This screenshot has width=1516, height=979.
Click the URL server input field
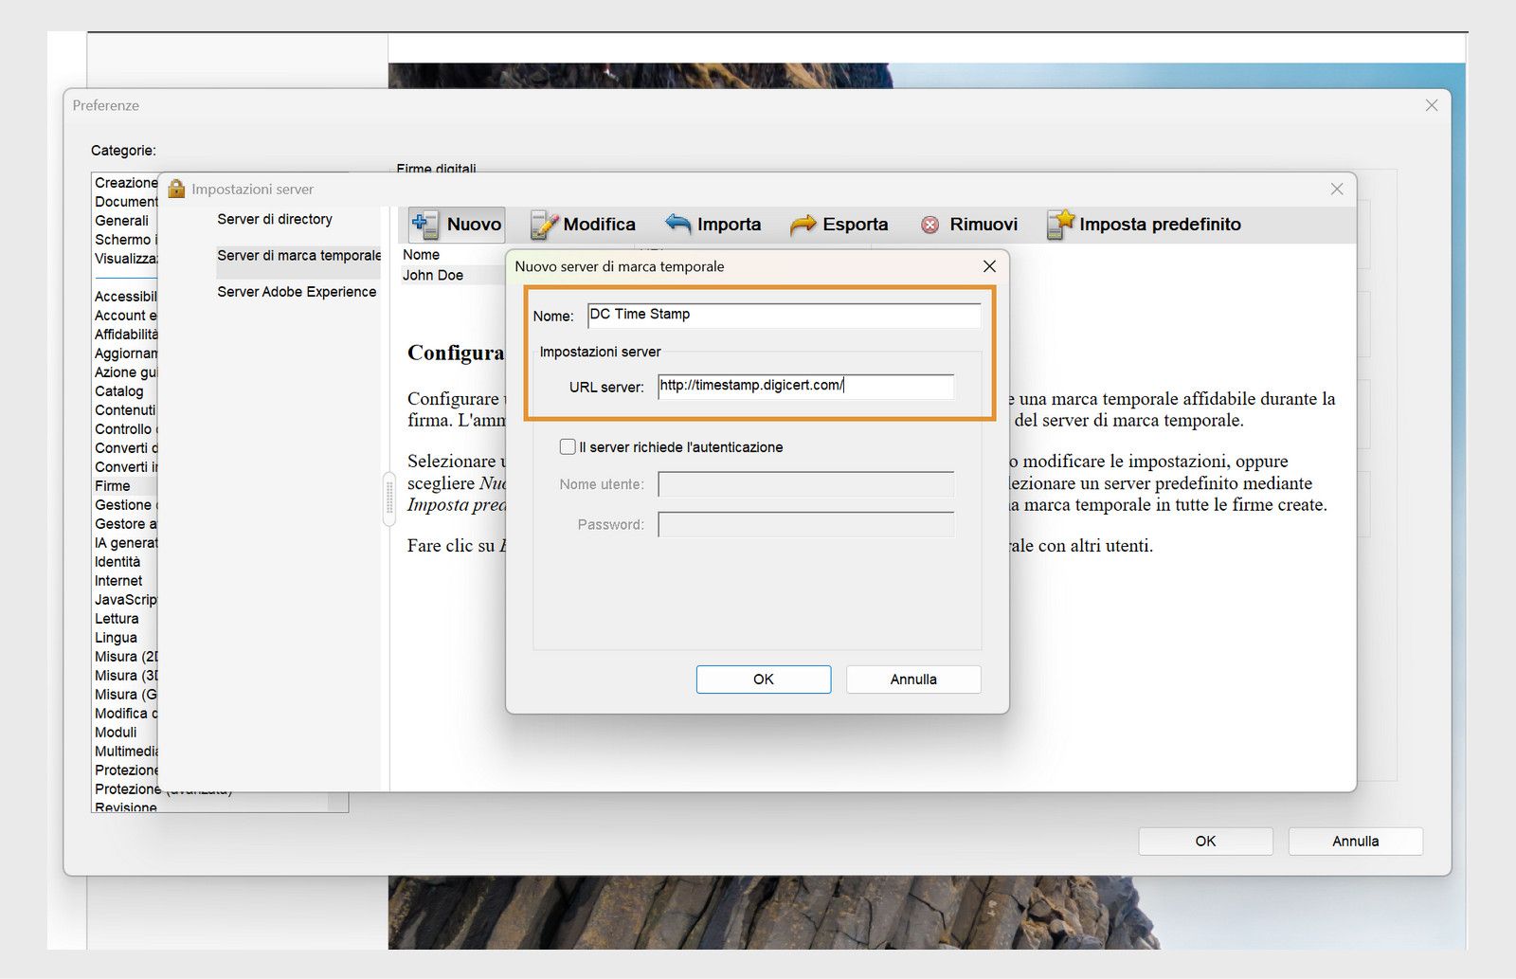pyautogui.click(x=807, y=386)
